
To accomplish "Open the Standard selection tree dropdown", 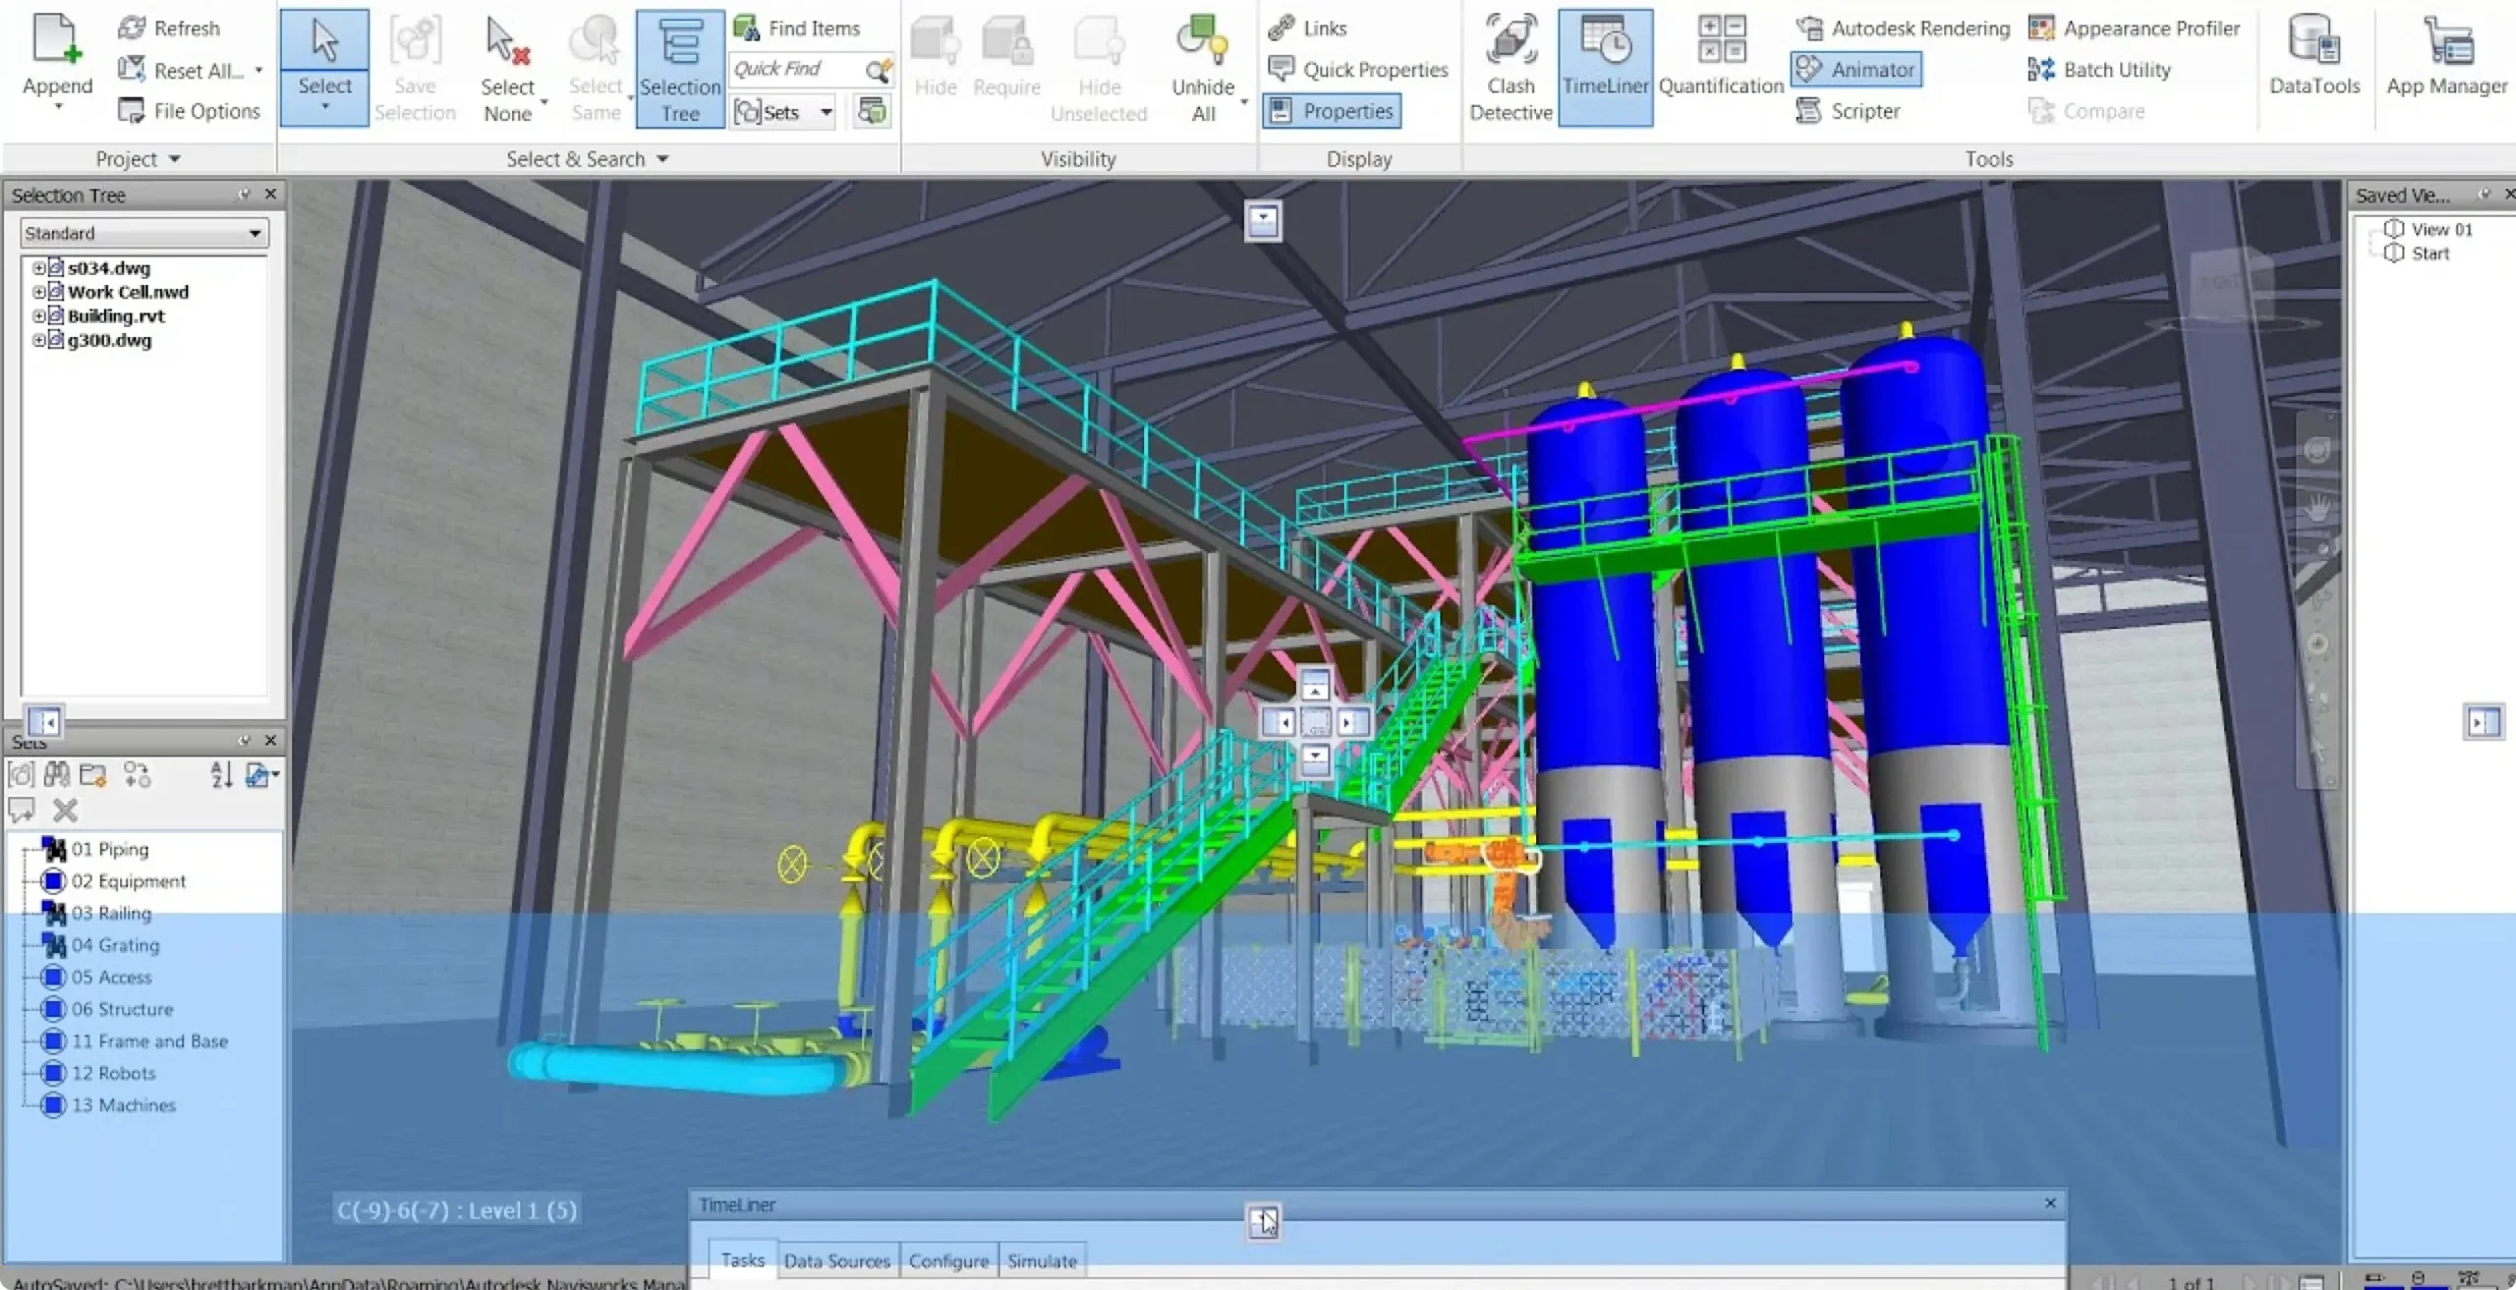I will pos(143,233).
